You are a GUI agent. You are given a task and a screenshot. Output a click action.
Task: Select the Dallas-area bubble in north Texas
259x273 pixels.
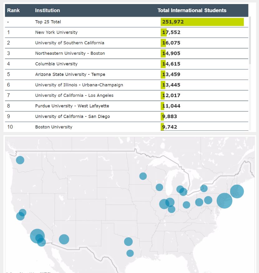[x=128, y=242]
